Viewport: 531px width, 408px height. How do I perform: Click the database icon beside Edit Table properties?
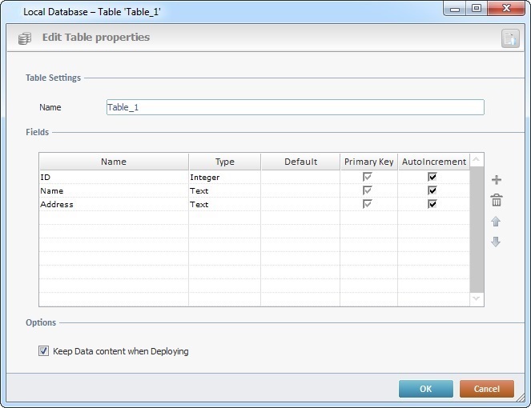pos(26,38)
